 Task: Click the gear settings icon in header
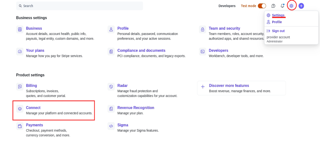pos(291,6)
